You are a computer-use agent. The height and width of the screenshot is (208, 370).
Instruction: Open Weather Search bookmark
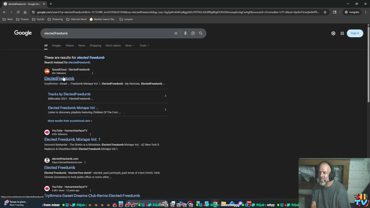click(x=102, y=19)
